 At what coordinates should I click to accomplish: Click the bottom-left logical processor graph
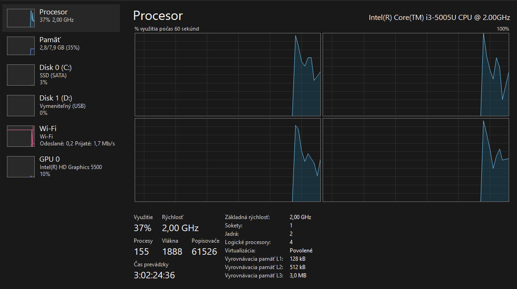pos(227,160)
